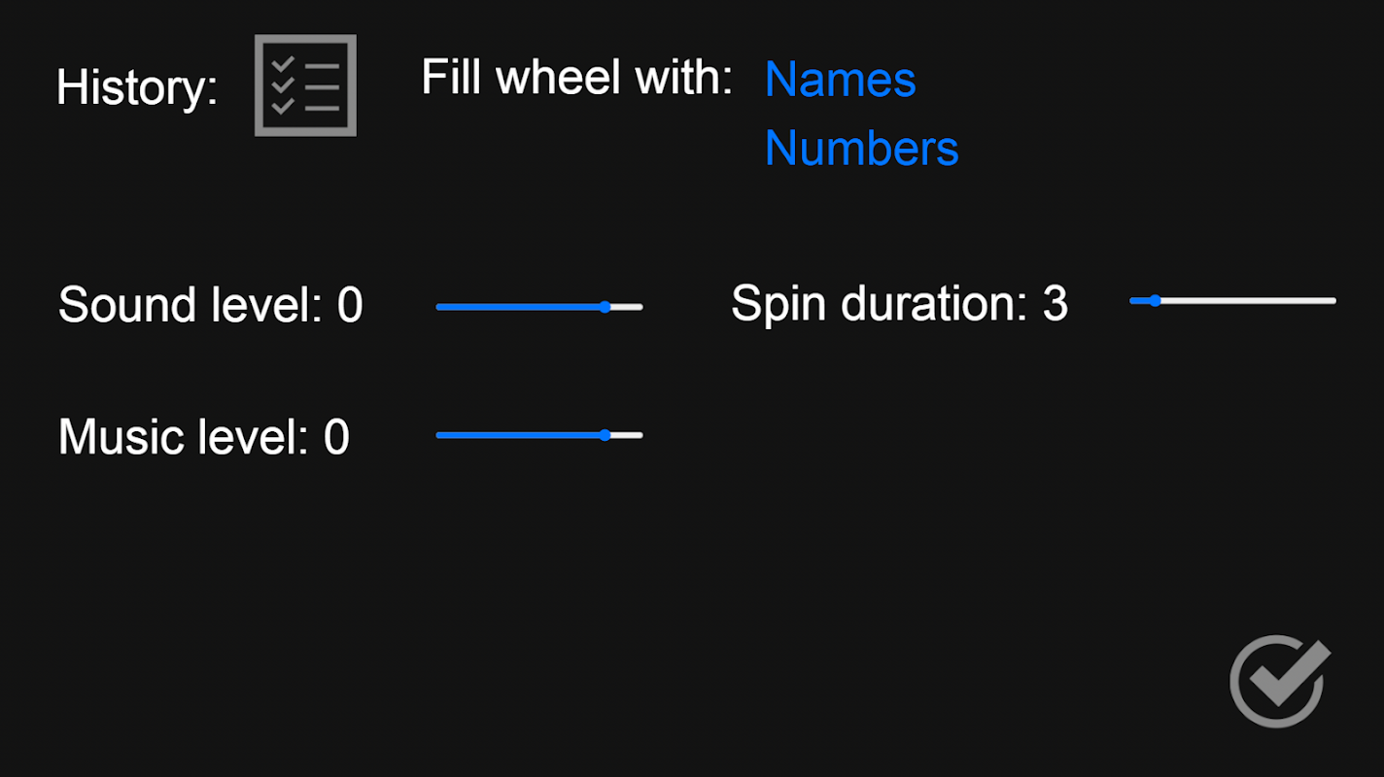Set Spin duration to maximum on track end
This screenshot has width=1384, height=777.
pyautogui.click(x=1333, y=301)
